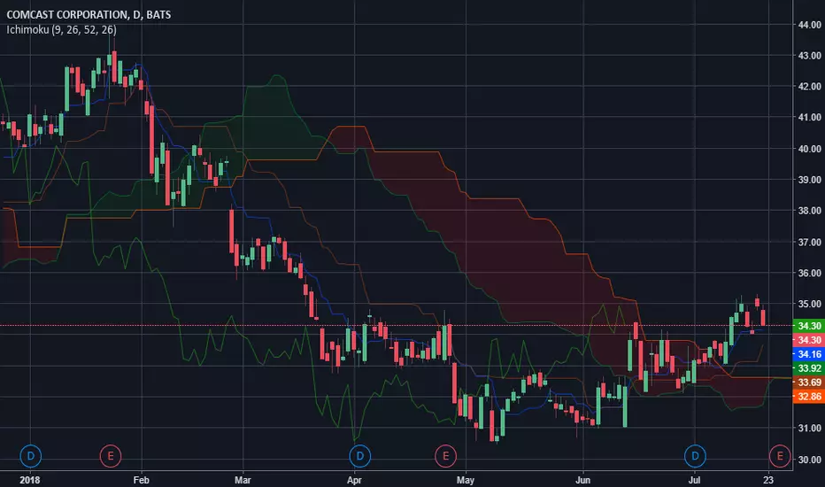Click the Mar date axis label

click(x=243, y=480)
